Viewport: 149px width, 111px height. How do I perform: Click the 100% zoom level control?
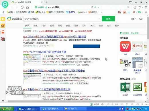pos(145,104)
